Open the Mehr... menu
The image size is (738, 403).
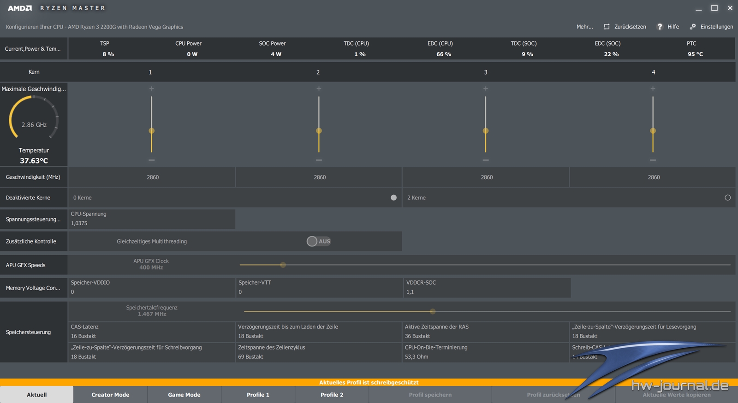pyautogui.click(x=584, y=27)
